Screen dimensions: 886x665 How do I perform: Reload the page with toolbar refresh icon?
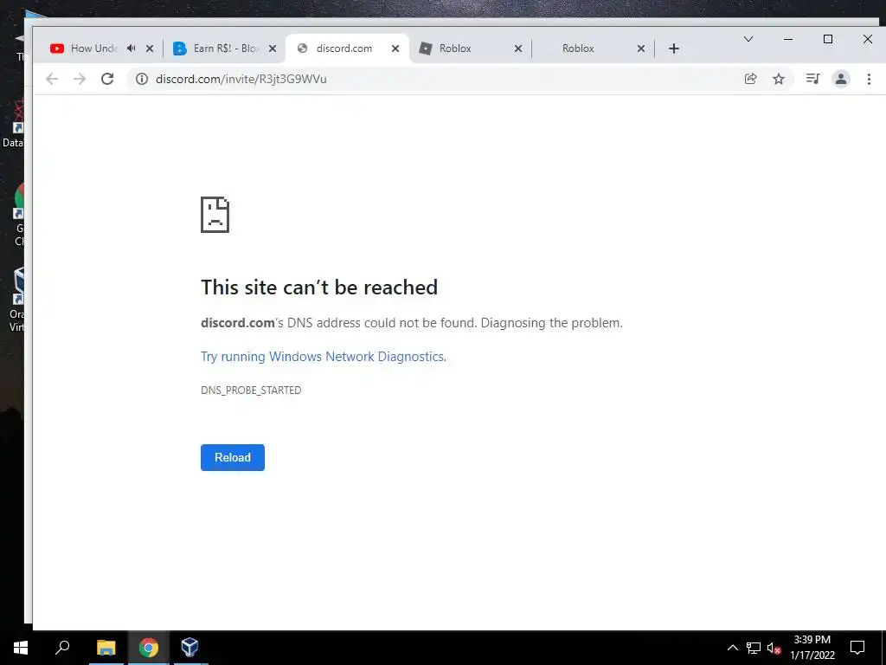click(x=107, y=79)
